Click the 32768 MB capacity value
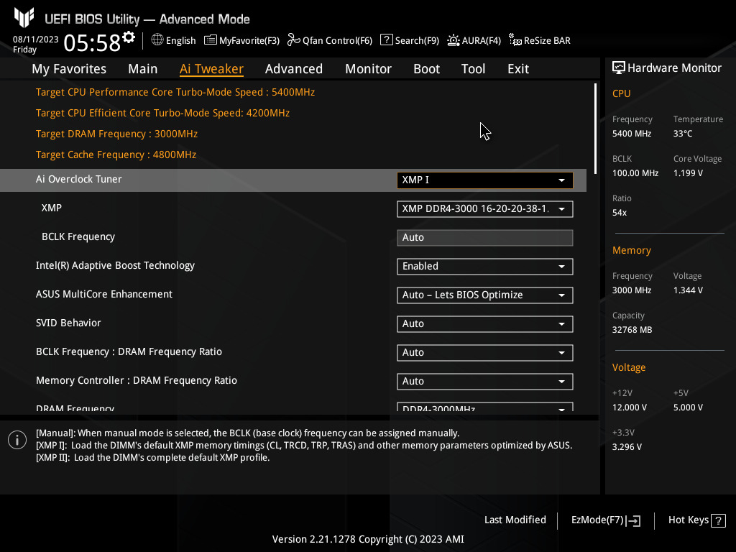 coord(632,330)
